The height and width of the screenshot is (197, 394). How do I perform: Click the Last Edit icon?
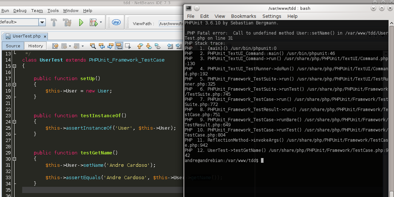coord(55,46)
